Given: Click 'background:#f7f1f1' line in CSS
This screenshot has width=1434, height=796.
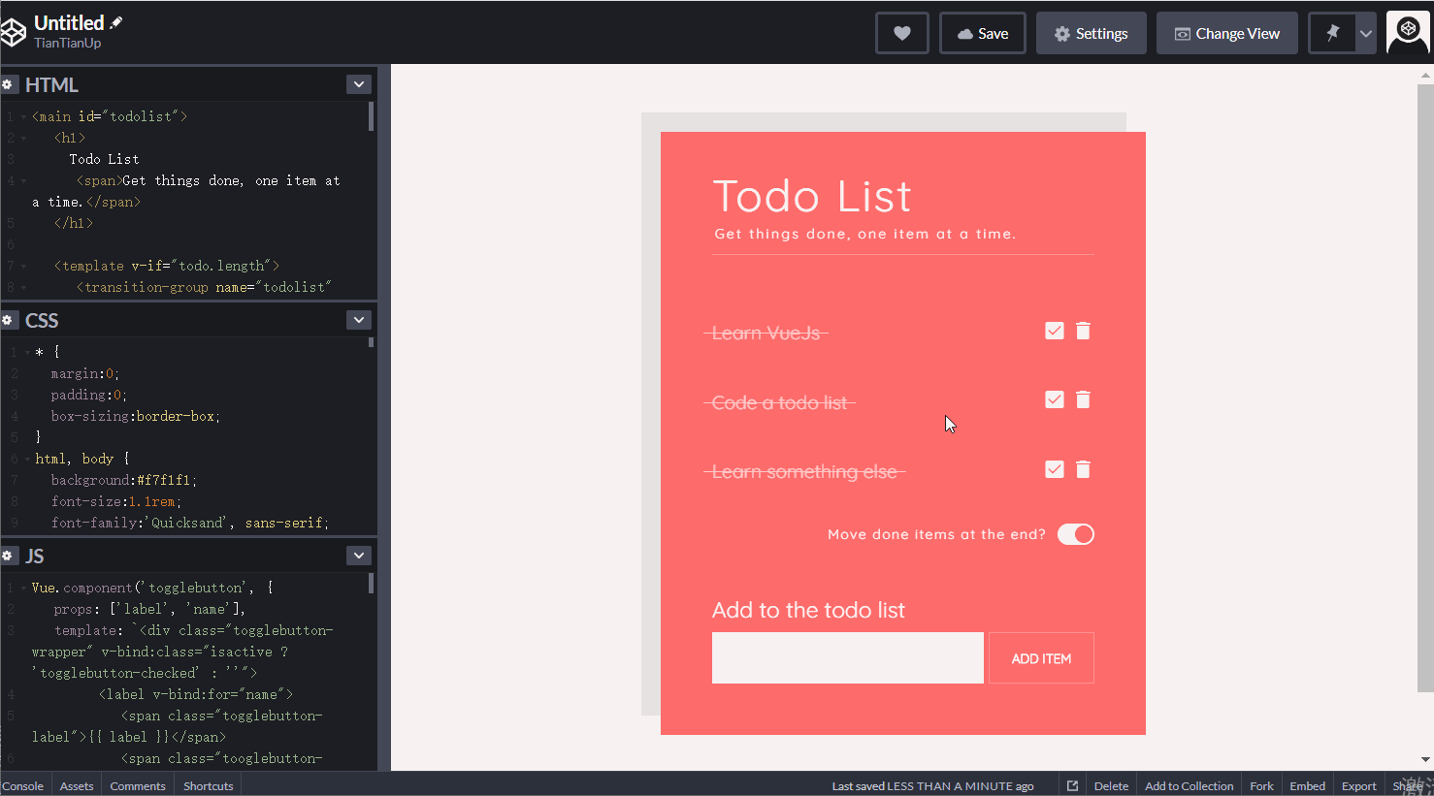Looking at the screenshot, I should (x=124, y=480).
